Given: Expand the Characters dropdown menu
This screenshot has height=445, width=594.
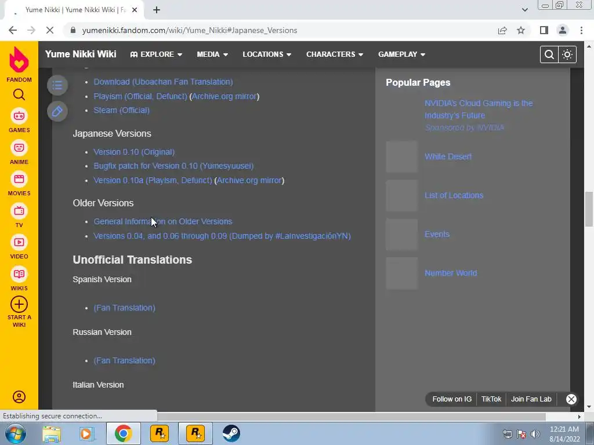Looking at the screenshot, I should point(335,54).
